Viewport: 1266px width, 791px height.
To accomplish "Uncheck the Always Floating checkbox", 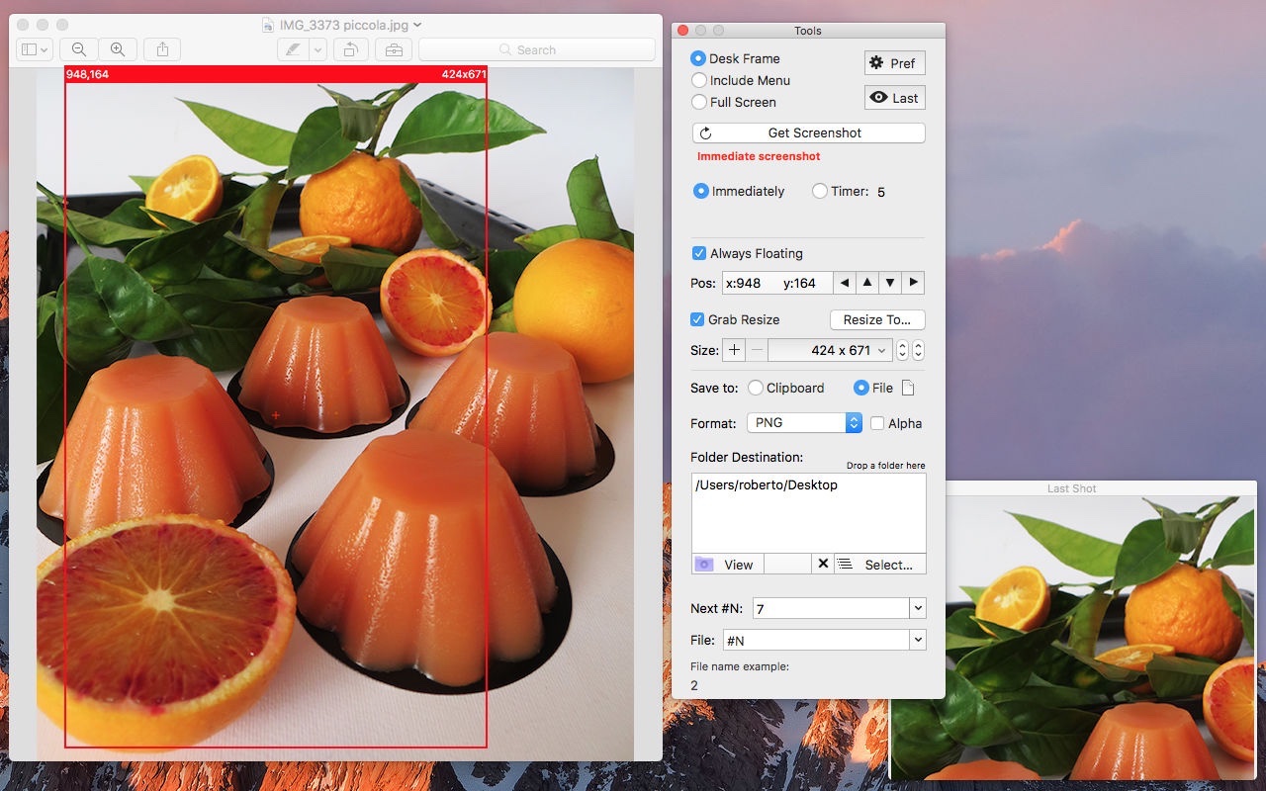I will 699,253.
